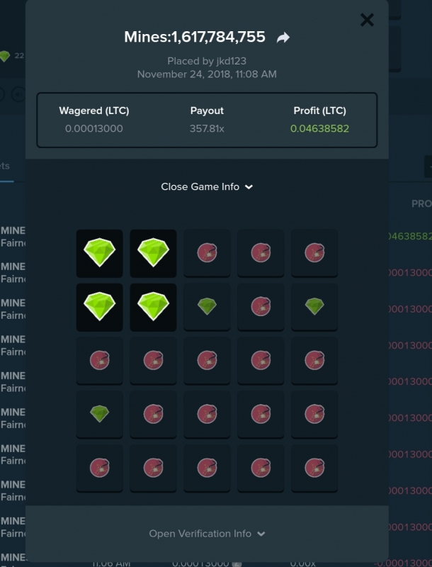Screen dimensions: 432x567
Task: Click the bright gem in row two, column one
Action: (x=99, y=307)
